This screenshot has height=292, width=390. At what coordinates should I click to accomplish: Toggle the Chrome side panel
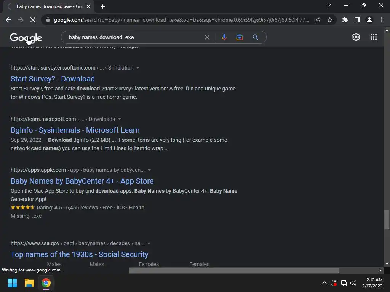coord(357,20)
